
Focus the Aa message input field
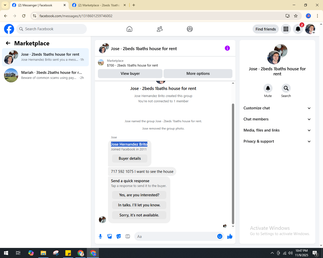(x=175, y=236)
